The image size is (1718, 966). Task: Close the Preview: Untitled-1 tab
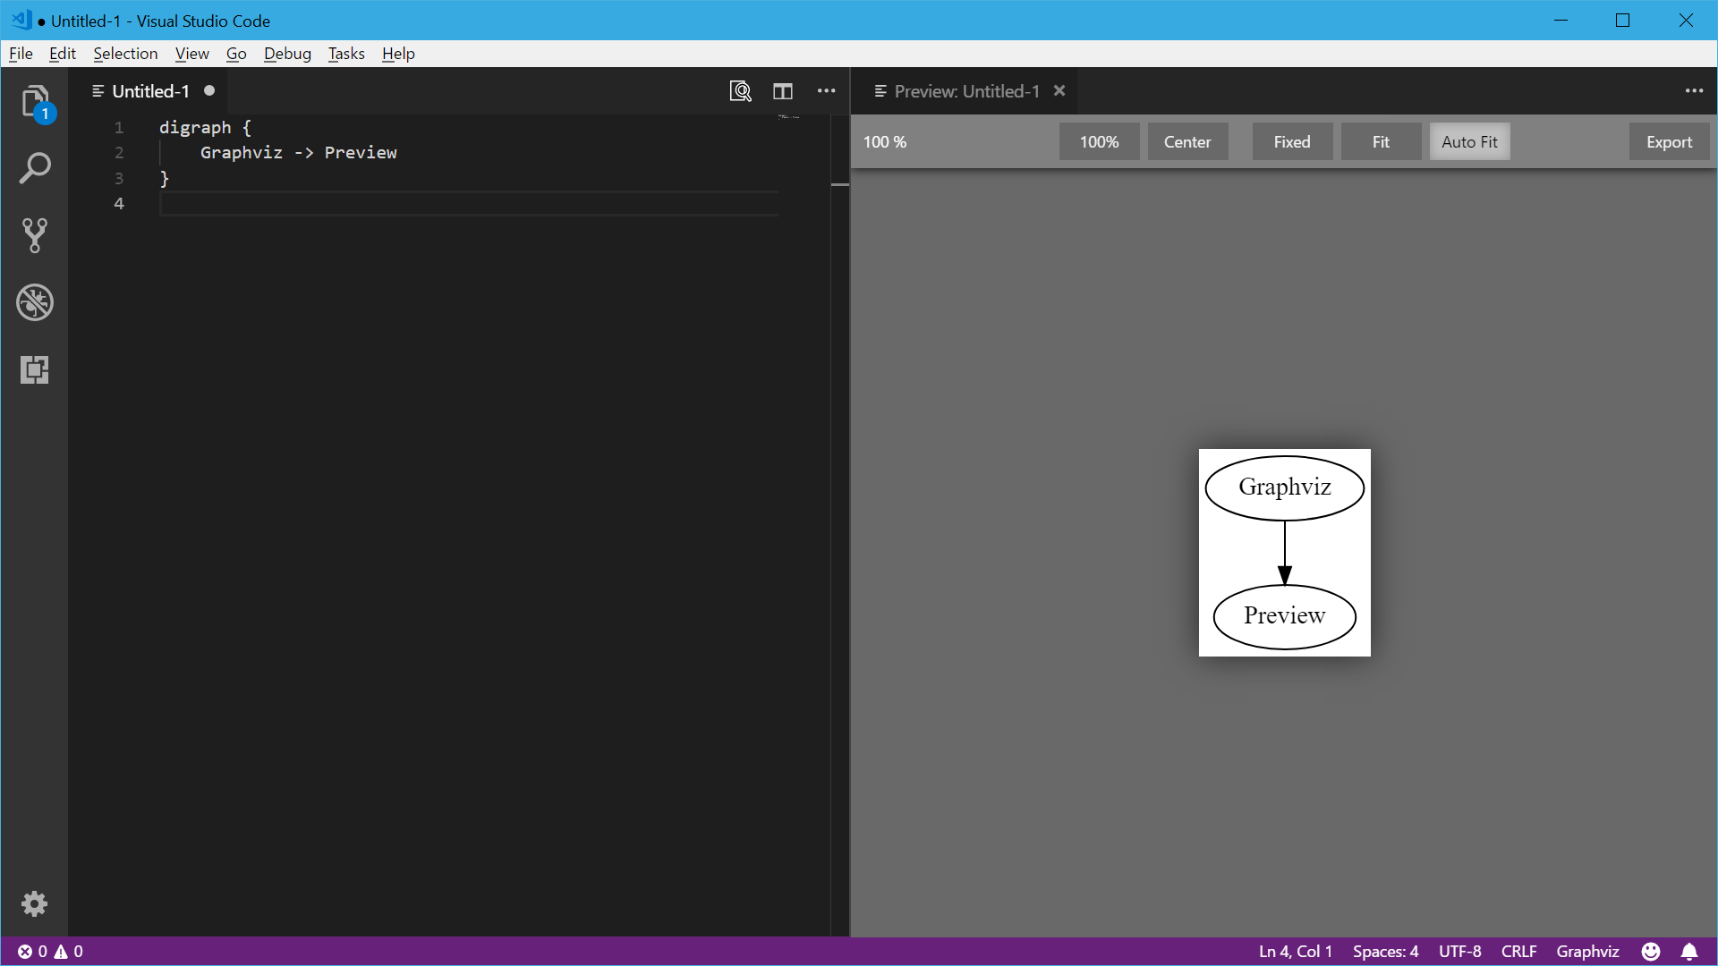[x=1059, y=91]
